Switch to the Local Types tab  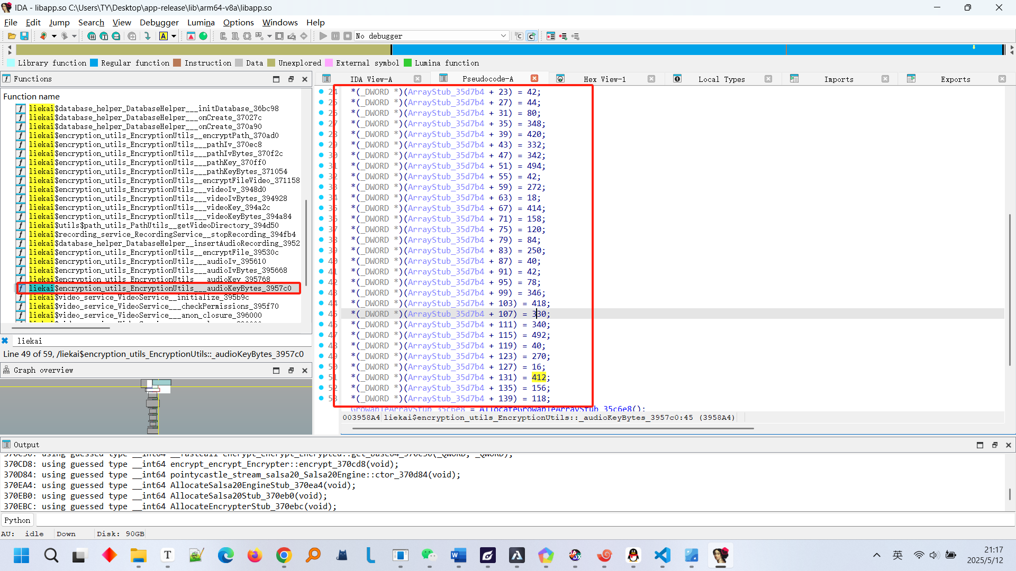coord(721,79)
